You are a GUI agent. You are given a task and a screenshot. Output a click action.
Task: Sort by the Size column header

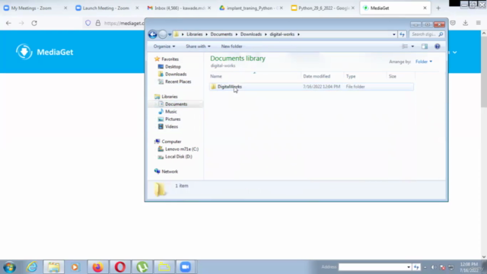coord(401,76)
